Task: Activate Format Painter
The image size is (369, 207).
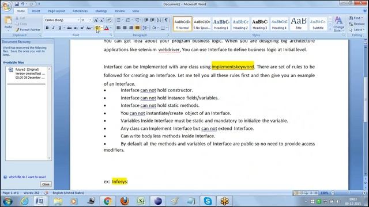Action: pos(28,30)
